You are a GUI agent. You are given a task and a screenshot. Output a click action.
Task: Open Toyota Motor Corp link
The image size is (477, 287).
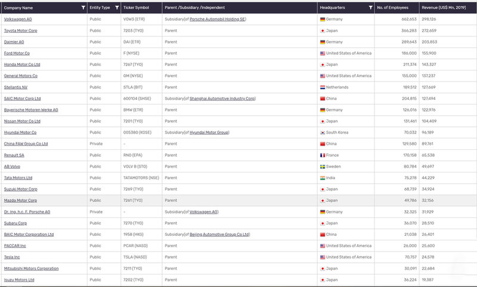21,31
